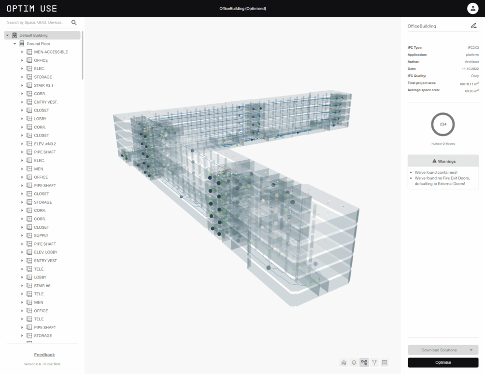Image resolution: width=485 pixels, height=374 pixels.
Task: Open the Feedback link
Action: click(44, 355)
